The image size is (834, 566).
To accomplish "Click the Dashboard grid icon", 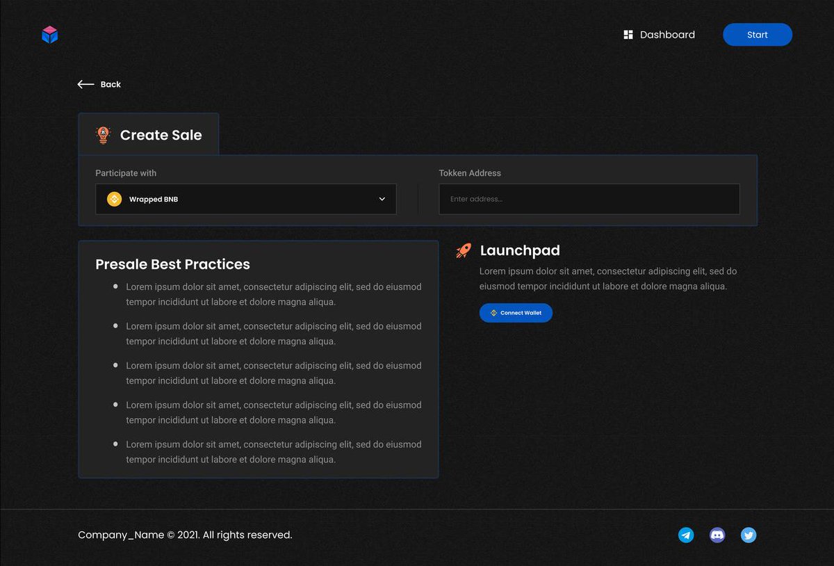I will 628,35.
